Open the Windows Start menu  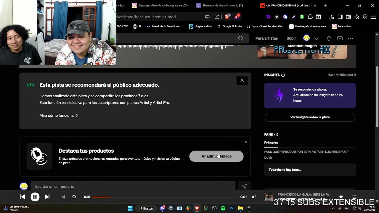pos(130,208)
